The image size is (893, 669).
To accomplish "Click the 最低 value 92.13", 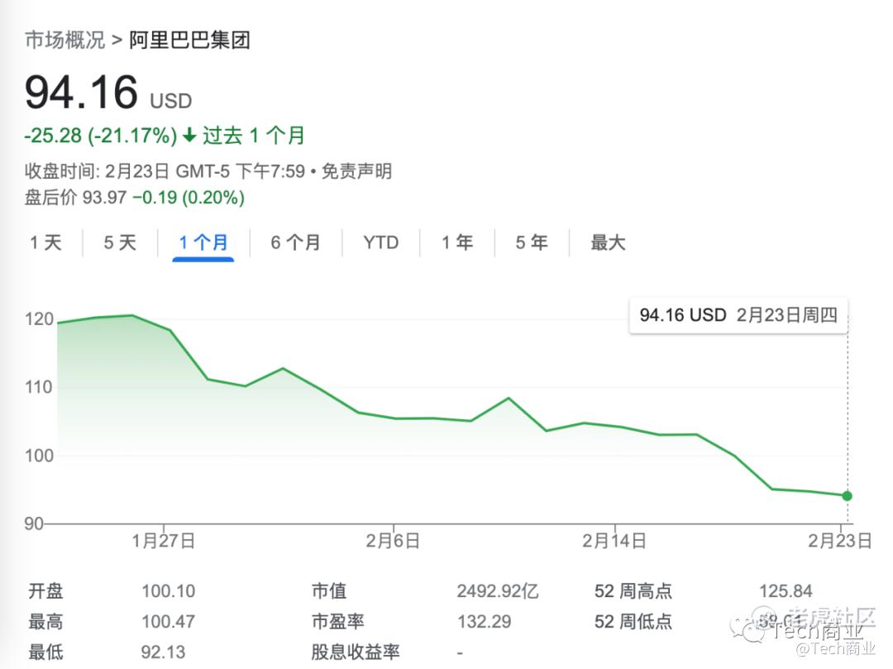I will pos(164,652).
